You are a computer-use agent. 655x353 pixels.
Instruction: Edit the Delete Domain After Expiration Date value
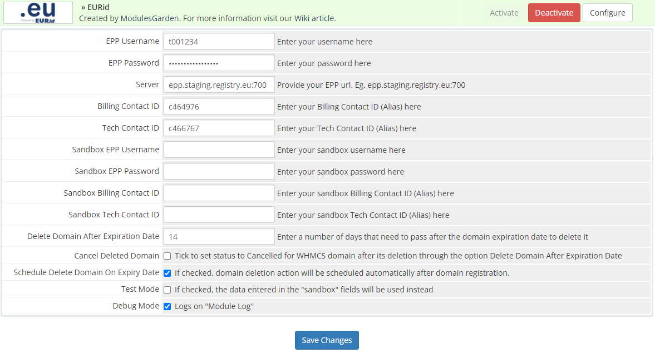(x=219, y=236)
